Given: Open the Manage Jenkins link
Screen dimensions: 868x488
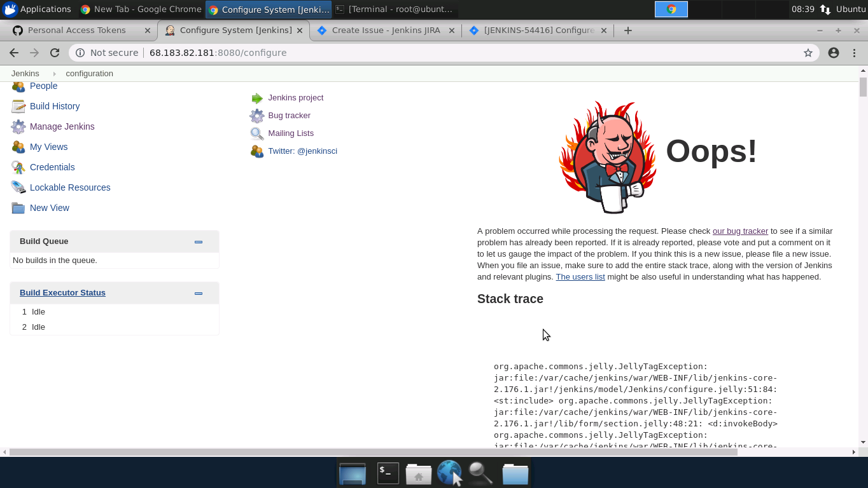Looking at the screenshot, I should (x=62, y=126).
